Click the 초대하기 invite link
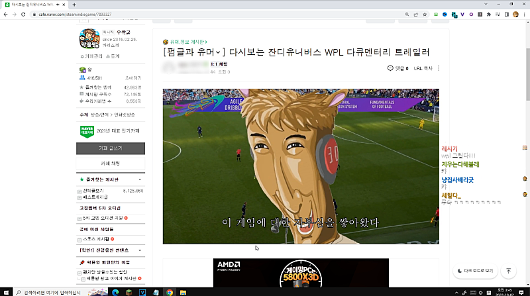 pyautogui.click(x=133, y=78)
